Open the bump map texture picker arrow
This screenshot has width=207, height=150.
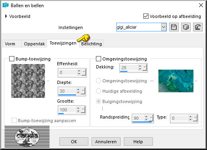pyautogui.click(x=48, y=81)
